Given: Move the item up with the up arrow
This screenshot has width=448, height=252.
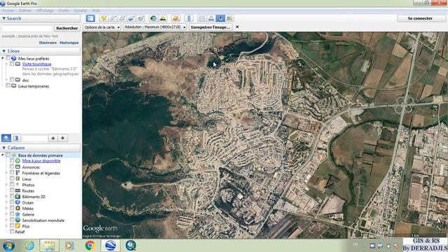Looking at the screenshot, I should click(53, 139).
